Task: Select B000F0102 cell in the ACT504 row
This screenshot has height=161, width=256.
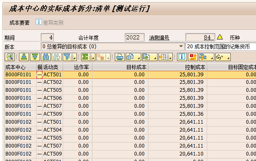Action: (x=20, y=130)
